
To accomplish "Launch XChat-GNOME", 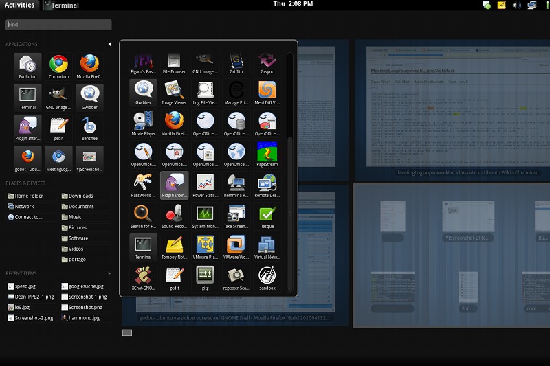I will click(143, 277).
